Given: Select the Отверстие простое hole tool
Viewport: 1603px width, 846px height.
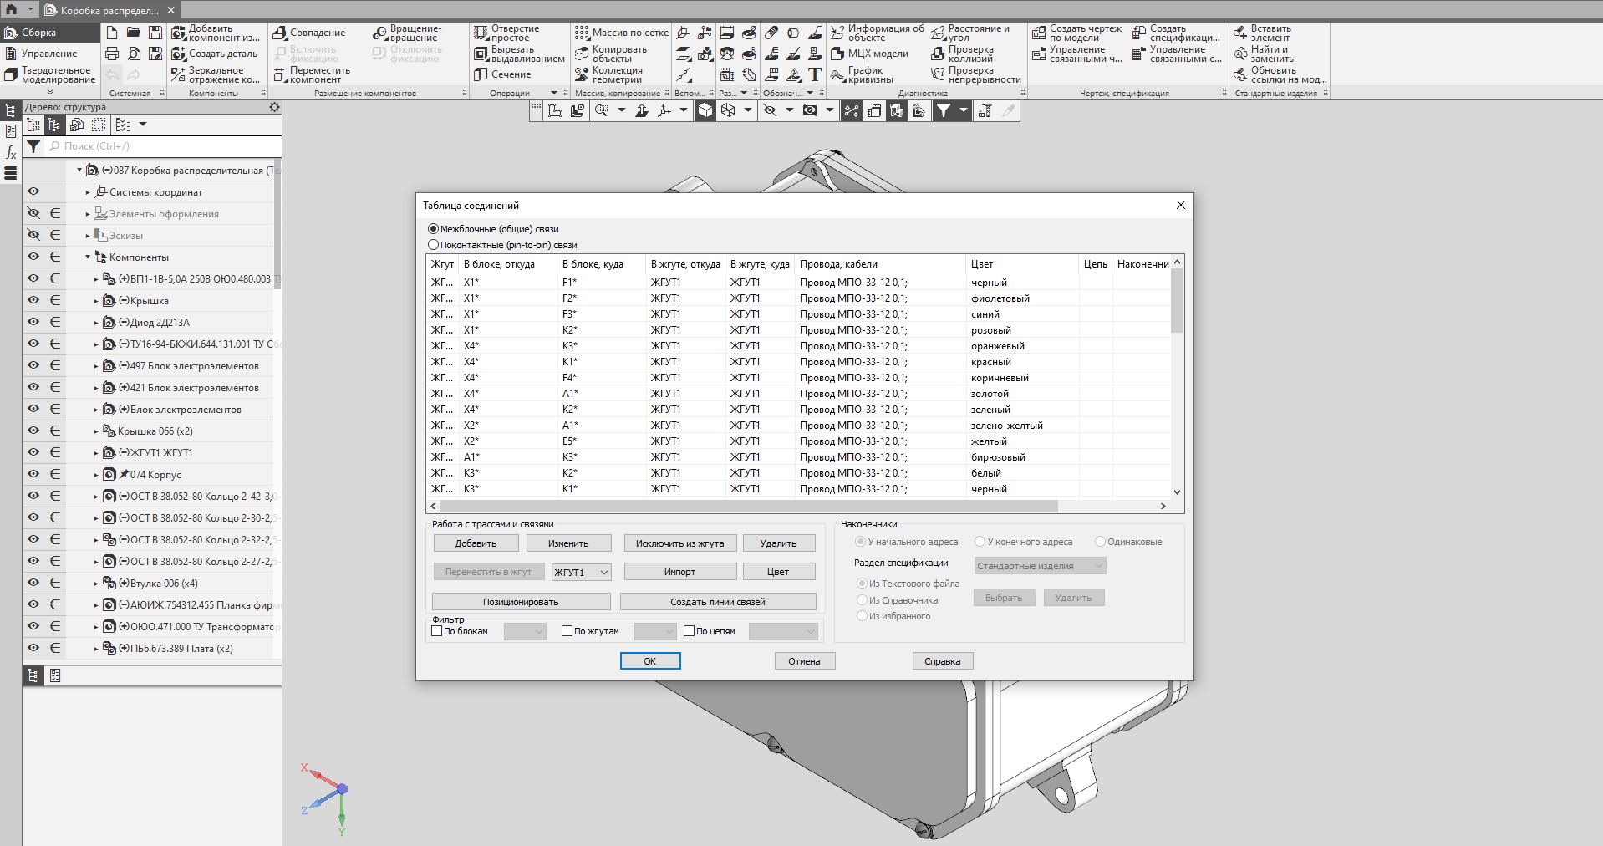Looking at the screenshot, I should tap(481, 33).
